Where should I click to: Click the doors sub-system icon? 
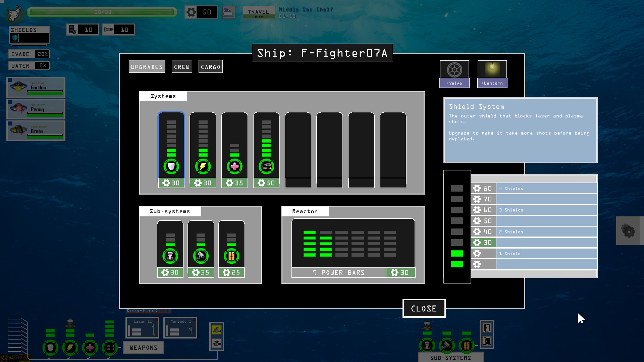231,256
